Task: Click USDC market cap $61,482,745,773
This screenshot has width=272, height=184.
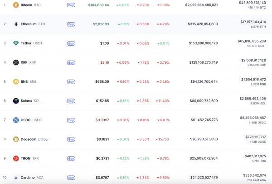Action: [x=204, y=120]
